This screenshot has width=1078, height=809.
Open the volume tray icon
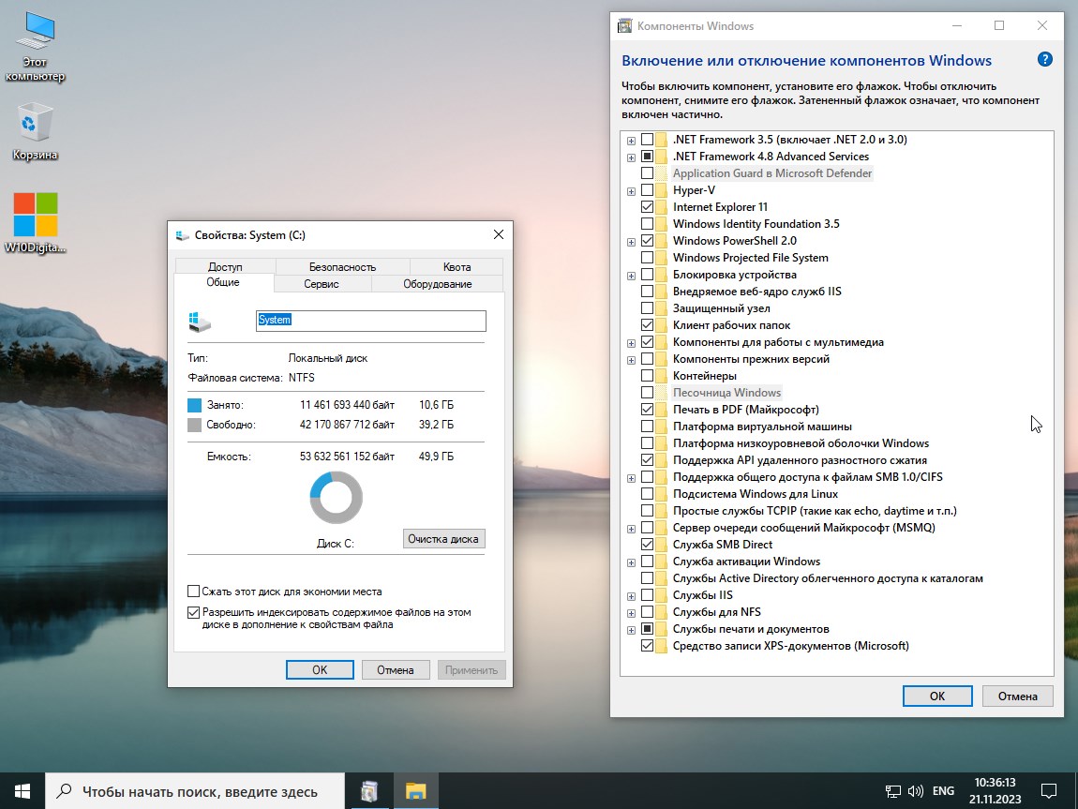[x=915, y=791]
